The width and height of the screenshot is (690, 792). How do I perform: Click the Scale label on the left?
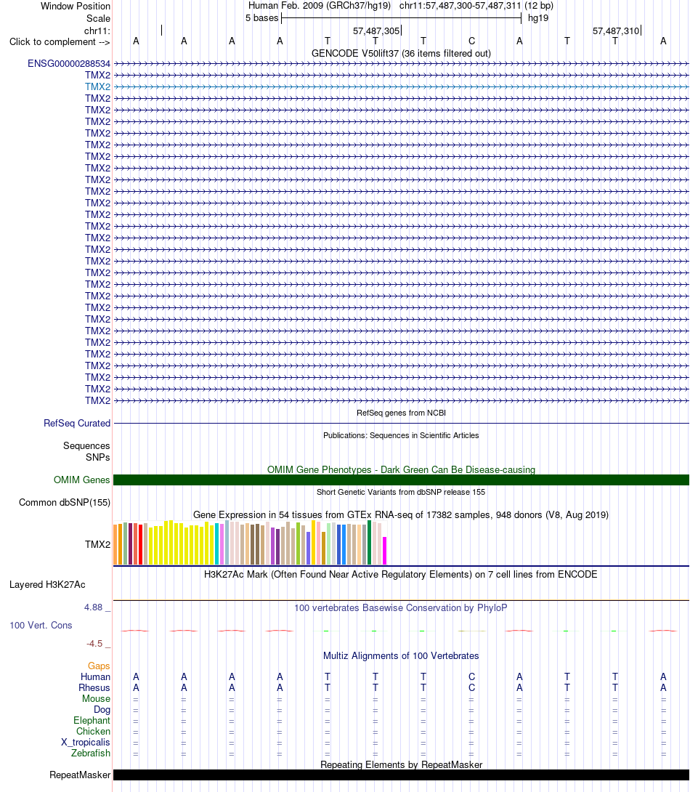pos(98,19)
